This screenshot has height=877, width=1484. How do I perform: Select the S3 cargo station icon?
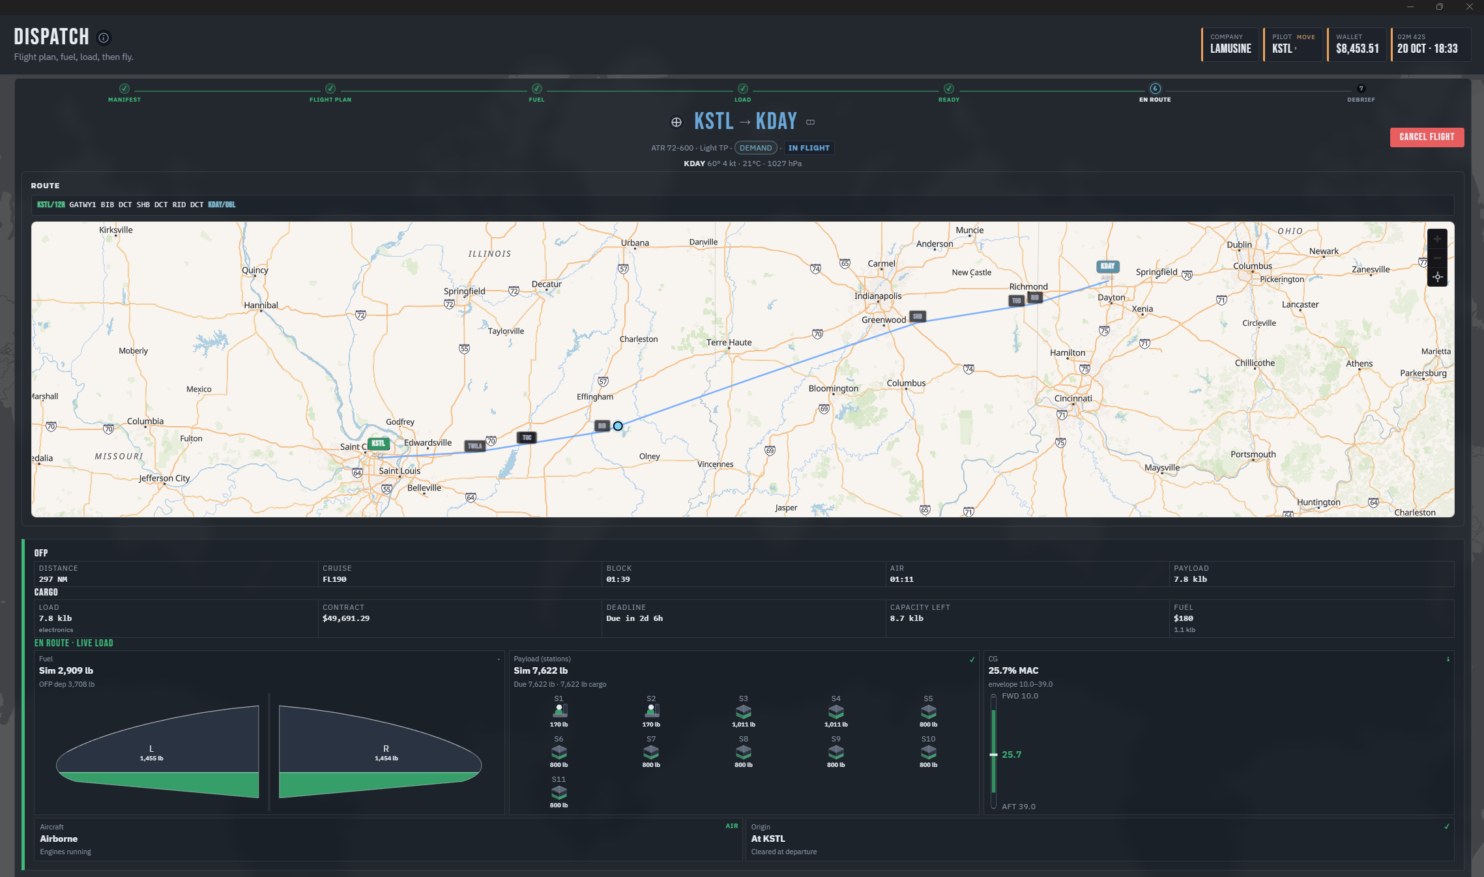coord(744,712)
